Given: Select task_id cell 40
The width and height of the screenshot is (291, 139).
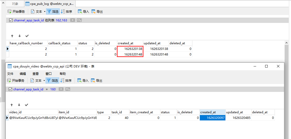Looking at the screenshot, I should click(120, 118).
